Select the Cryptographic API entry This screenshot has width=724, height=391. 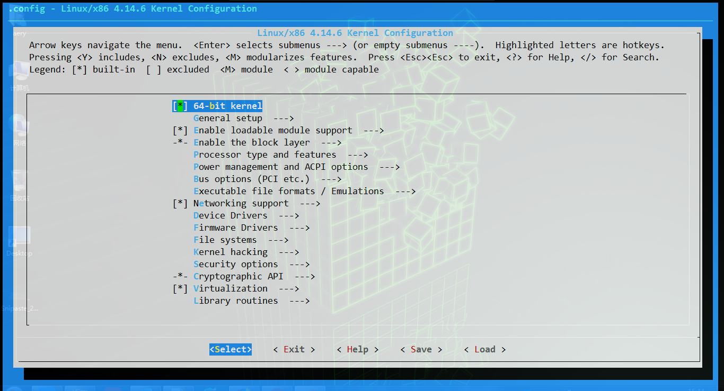tap(239, 276)
